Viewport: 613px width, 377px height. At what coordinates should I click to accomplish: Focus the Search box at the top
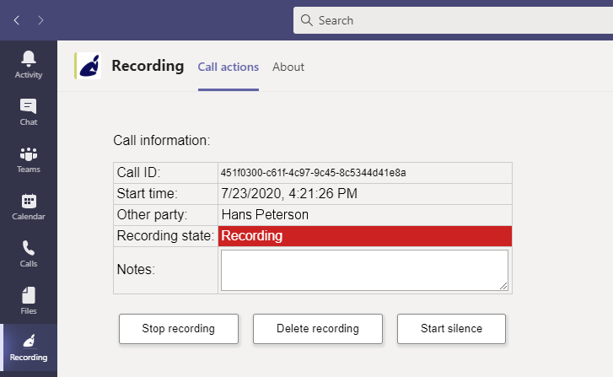(453, 20)
